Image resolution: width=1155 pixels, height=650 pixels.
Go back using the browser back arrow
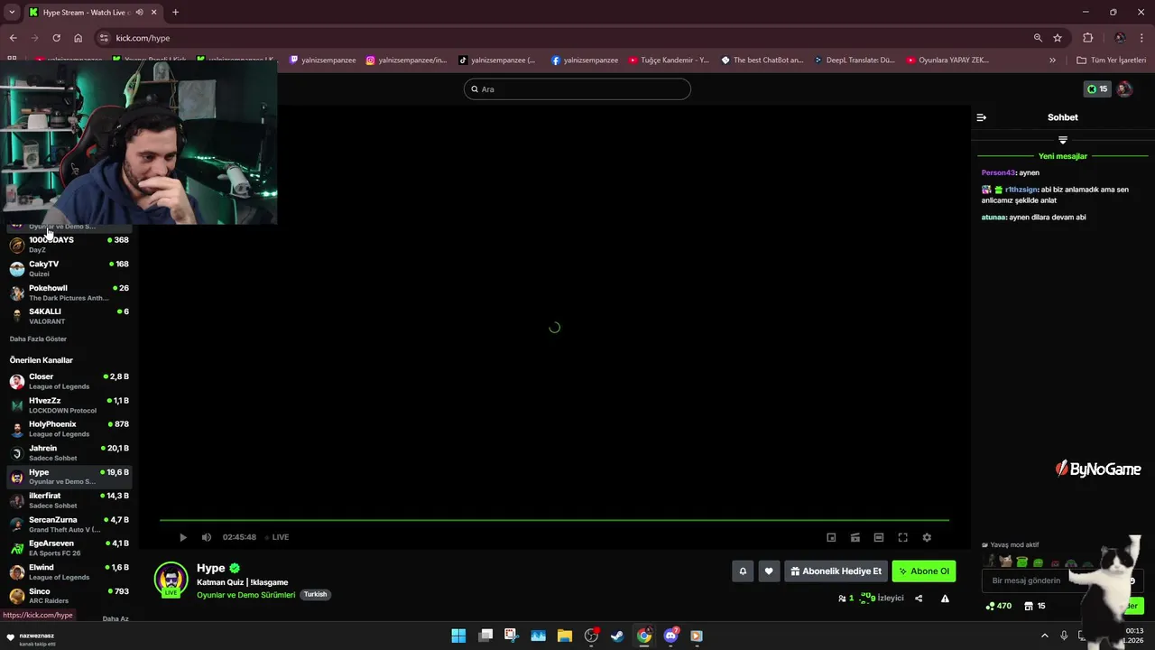tap(13, 38)
